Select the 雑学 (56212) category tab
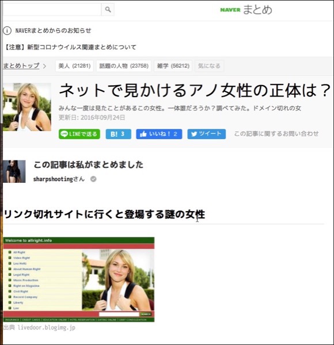 click(173, 66)
